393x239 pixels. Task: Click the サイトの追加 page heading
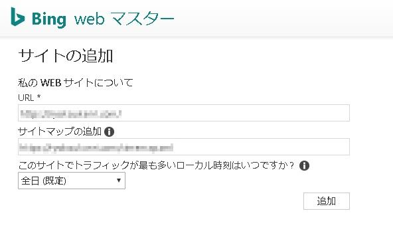coord(66,56)
